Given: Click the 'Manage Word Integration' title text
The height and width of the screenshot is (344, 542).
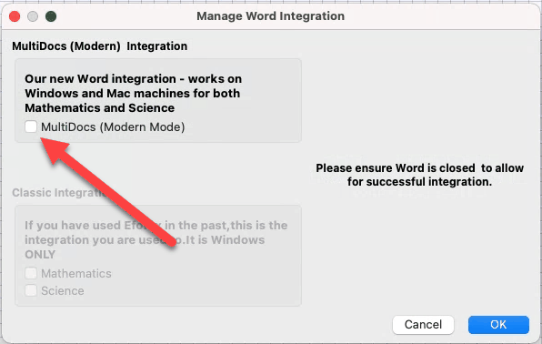Looking at the screenshot, I should click(270, 15).
